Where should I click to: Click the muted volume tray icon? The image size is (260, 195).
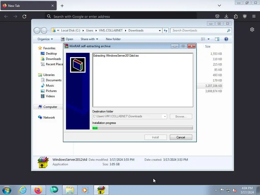[234, 190]
